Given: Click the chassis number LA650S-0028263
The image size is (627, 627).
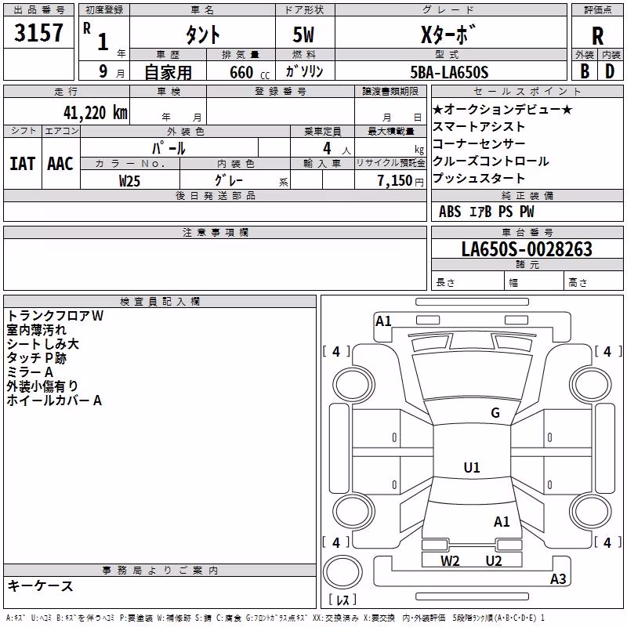Looking at the screenshot, I should click(x=527, y=248).
